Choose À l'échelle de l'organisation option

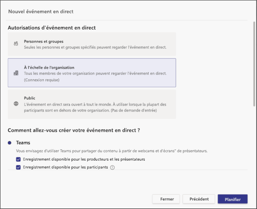[92, 72]
